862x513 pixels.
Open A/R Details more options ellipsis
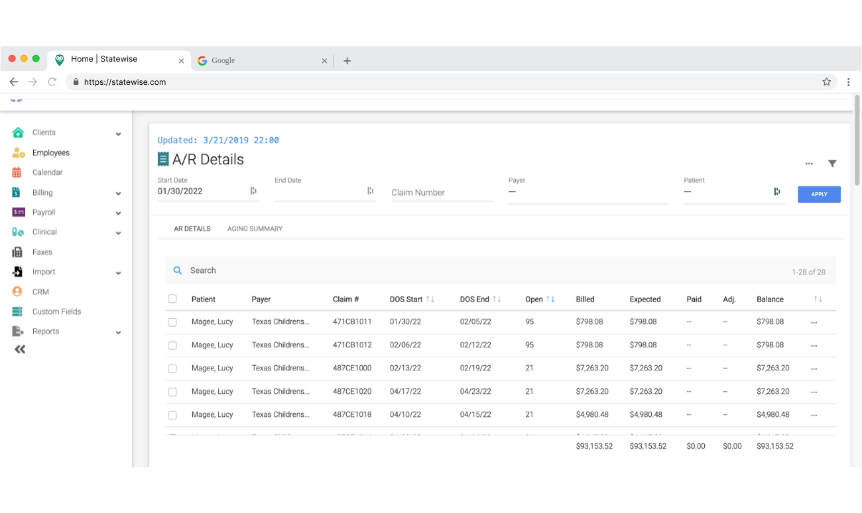click(x=809, y=164)
